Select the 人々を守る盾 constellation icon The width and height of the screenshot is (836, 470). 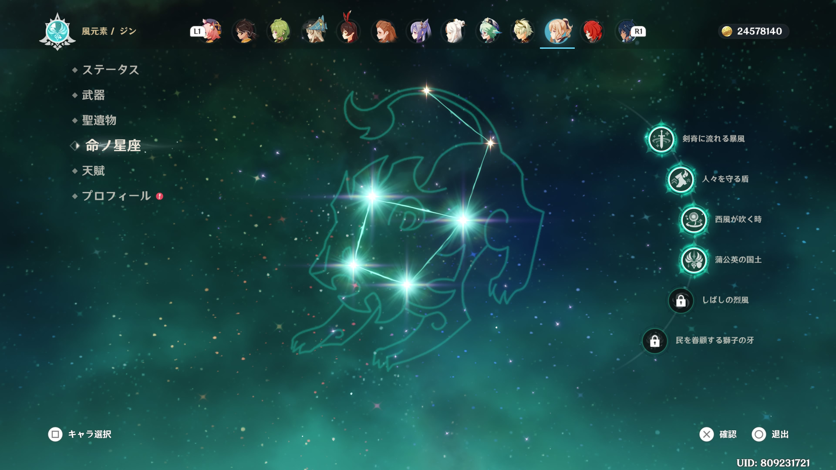click(681, 179)
